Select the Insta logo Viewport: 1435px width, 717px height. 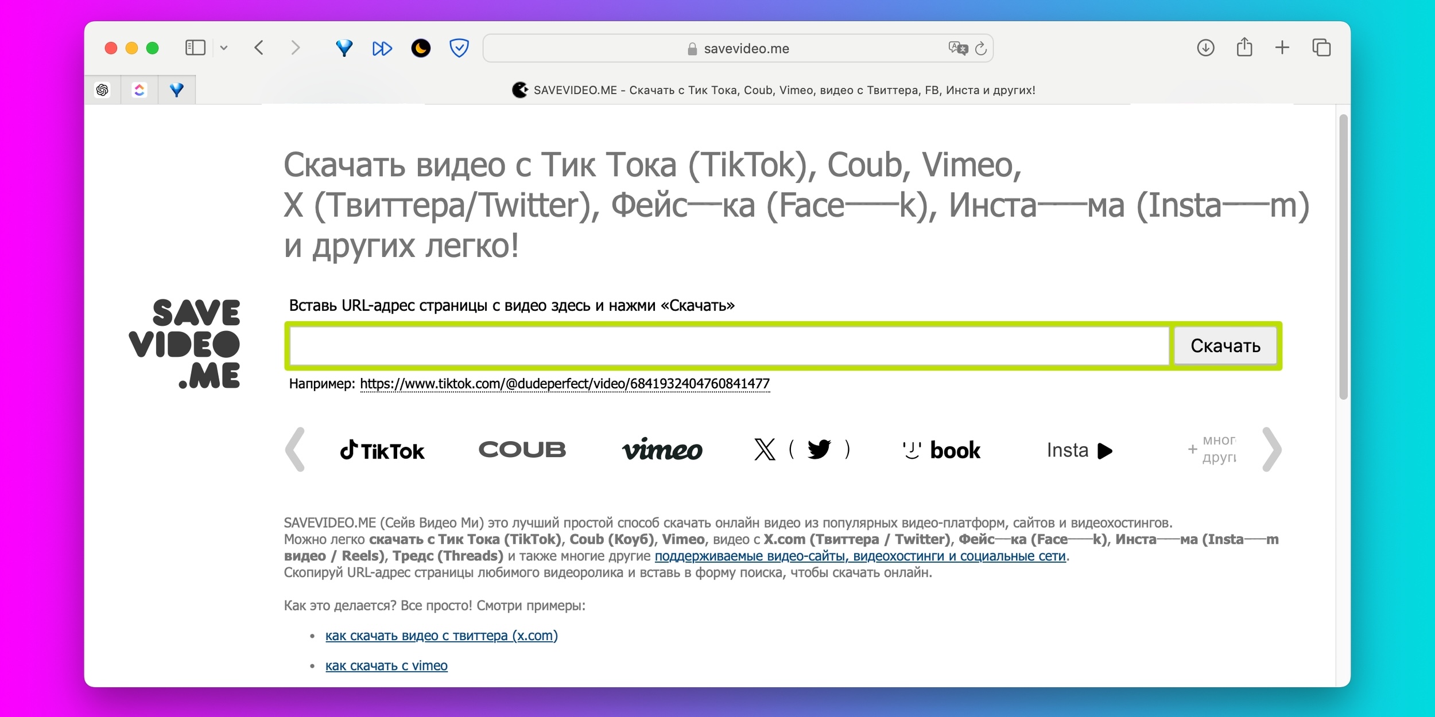click(1080, 450)
